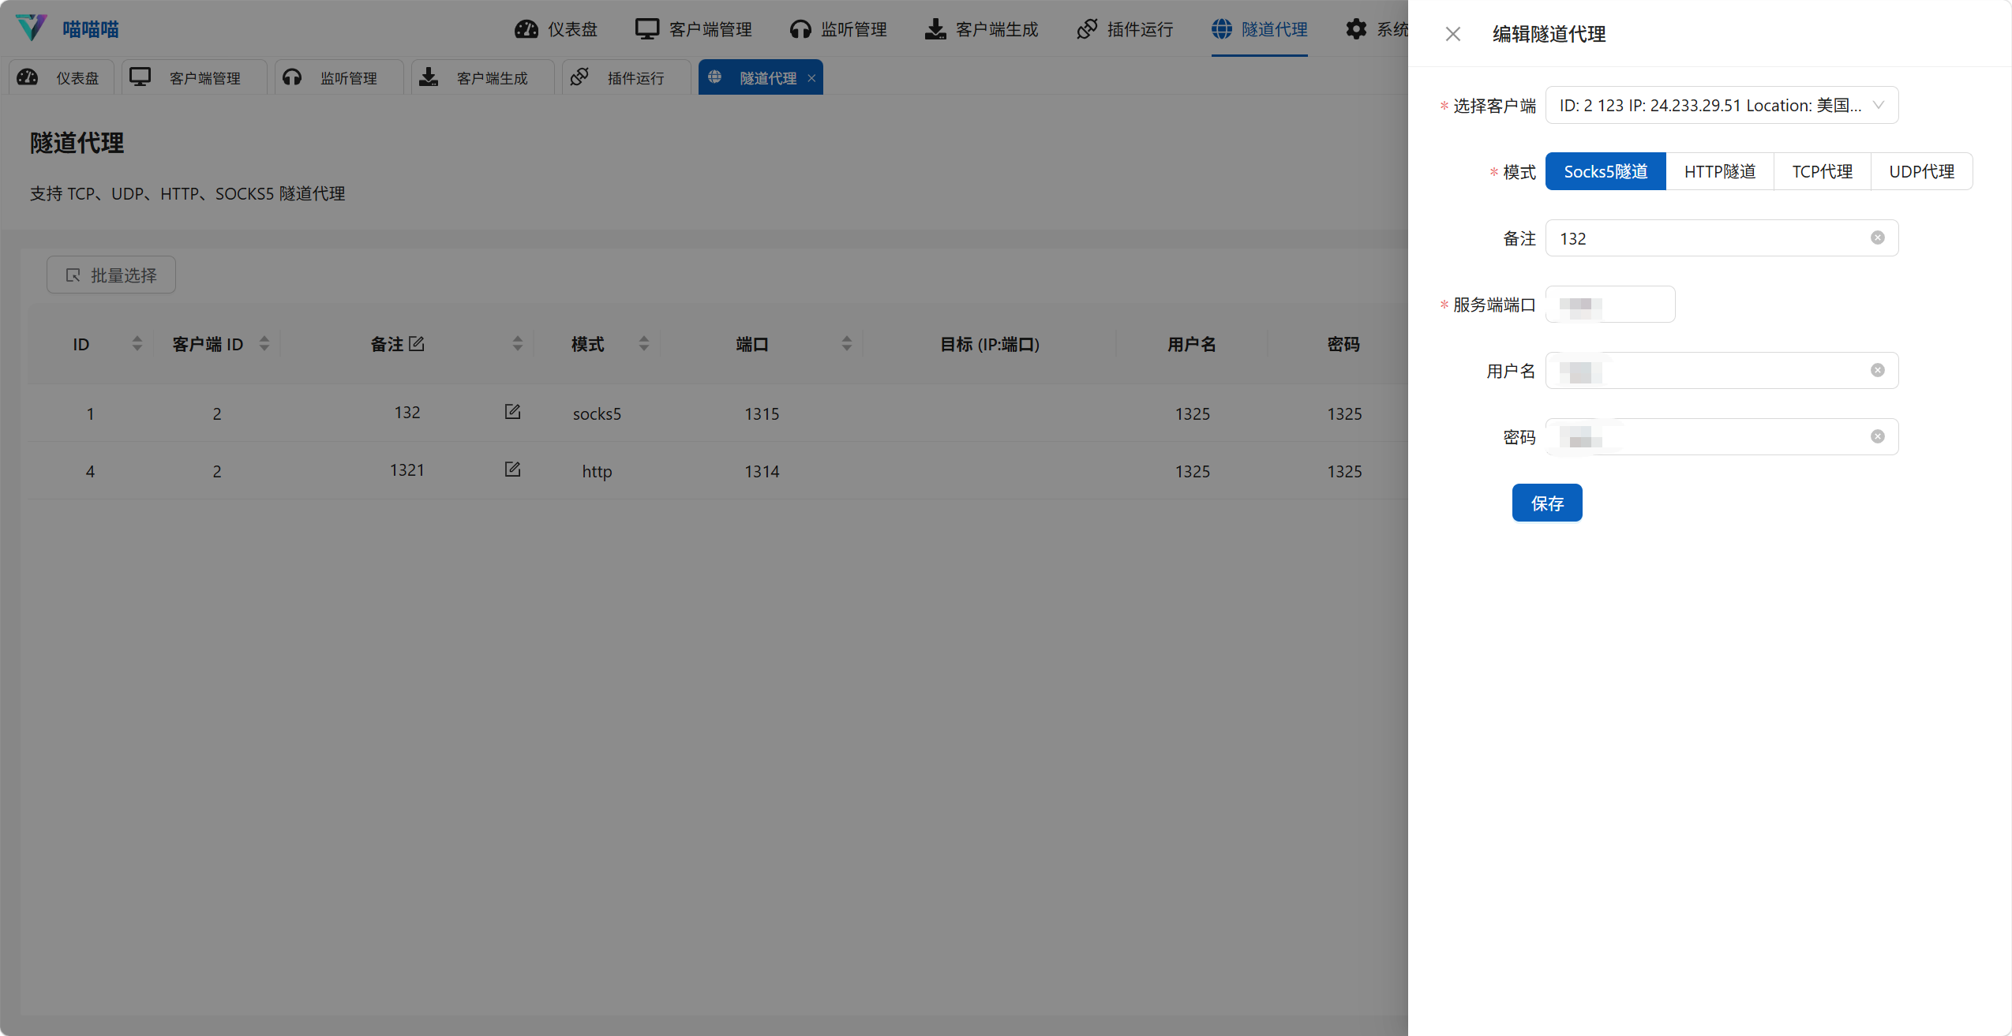The width and height of the screenshot is (2012, 1036).
Task: Sort the table by 备注 column
Action: [518, 343]
